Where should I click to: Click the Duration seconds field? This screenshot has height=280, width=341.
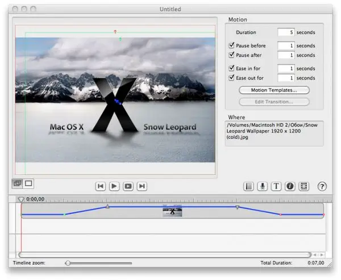pyautogui.click(x=286, y=32)
